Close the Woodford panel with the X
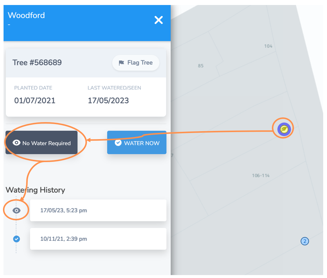Viewport: 327px width, 278px height. pos(159,20)
